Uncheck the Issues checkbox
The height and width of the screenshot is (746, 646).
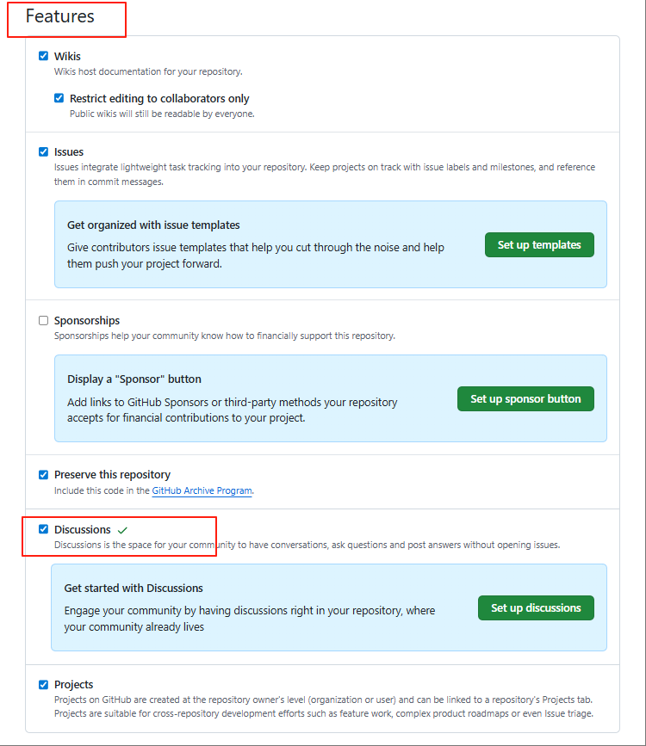(44, 151)
